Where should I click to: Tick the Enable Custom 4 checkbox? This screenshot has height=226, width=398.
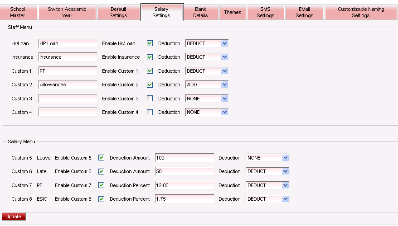(x=150, y=112)
